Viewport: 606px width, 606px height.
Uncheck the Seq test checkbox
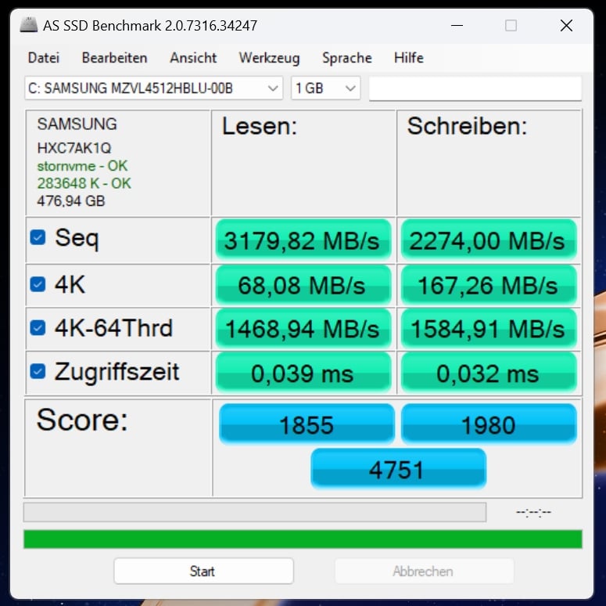point(38,237)
